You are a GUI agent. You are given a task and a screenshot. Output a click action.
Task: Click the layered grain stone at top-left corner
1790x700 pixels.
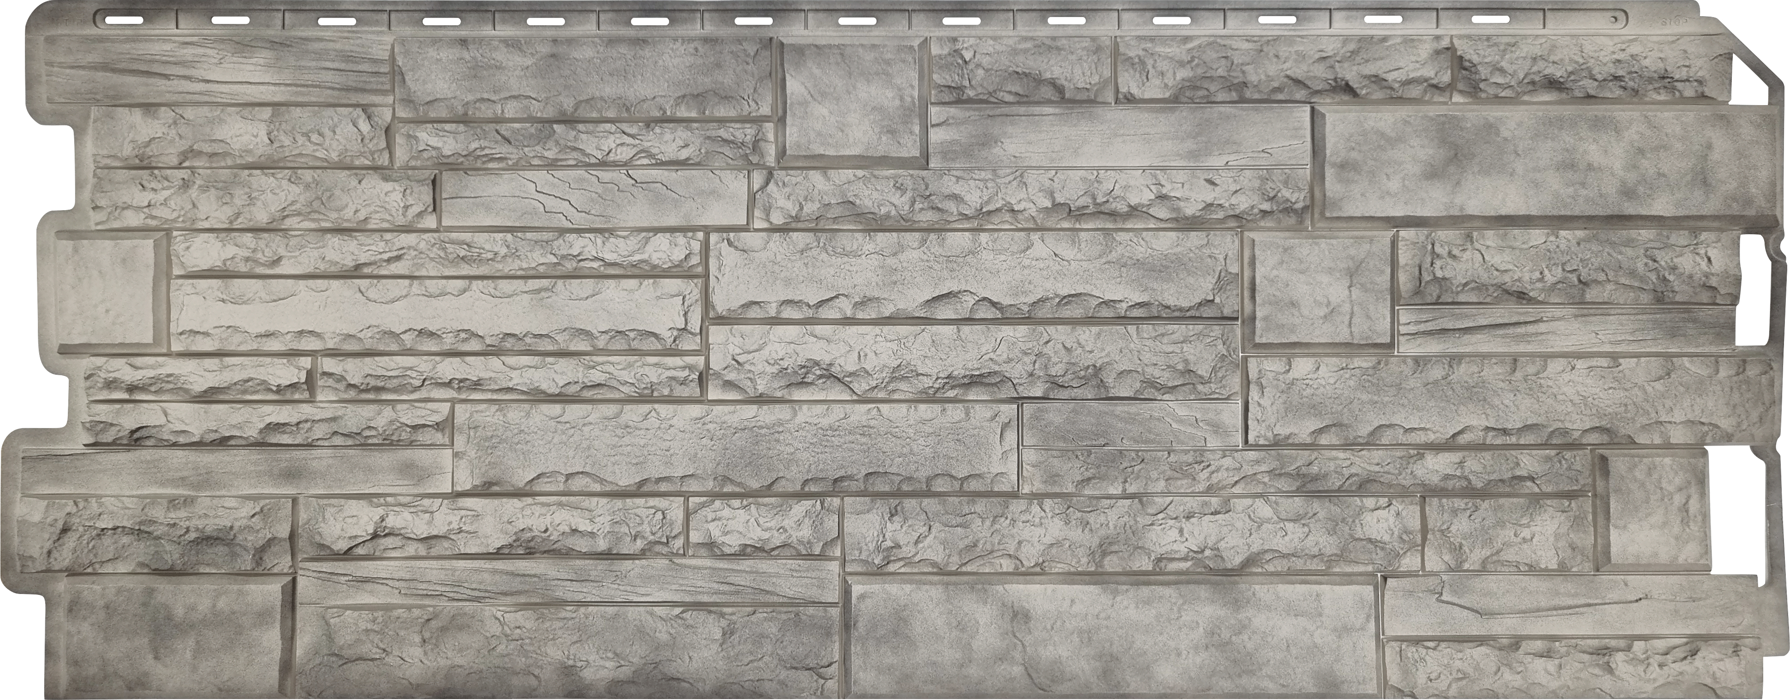(x=217, y=70)
